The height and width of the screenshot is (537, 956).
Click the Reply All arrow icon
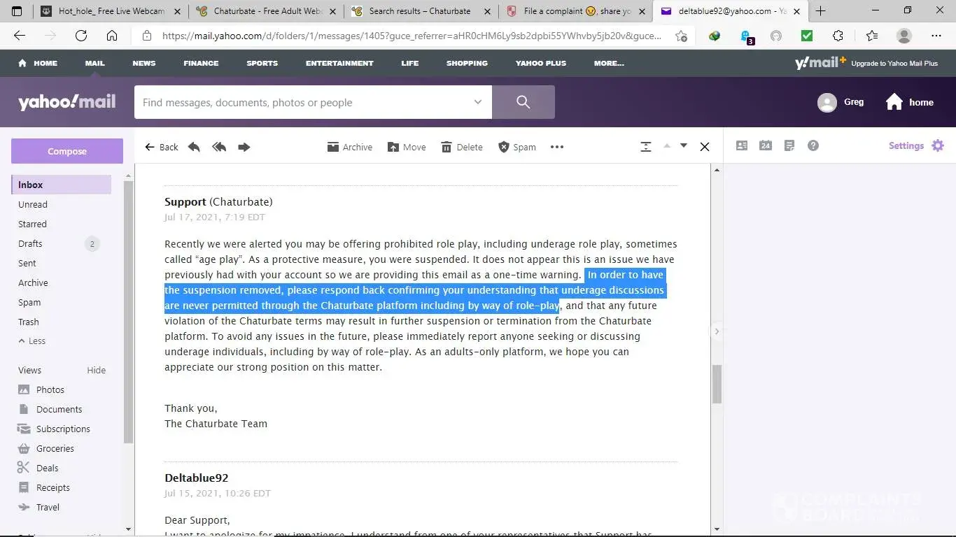[x=219, y=147]
